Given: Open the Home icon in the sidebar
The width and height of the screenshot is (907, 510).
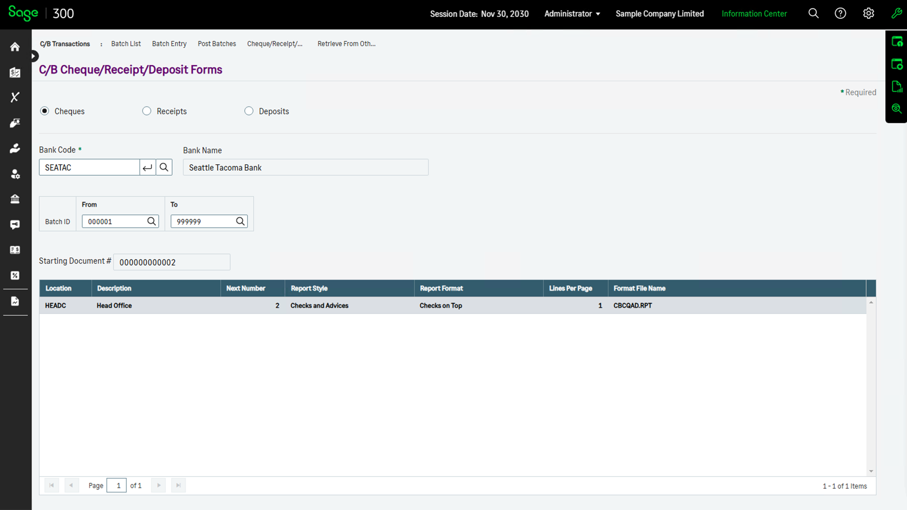Looking at the screenshot, I should [15, 47].
